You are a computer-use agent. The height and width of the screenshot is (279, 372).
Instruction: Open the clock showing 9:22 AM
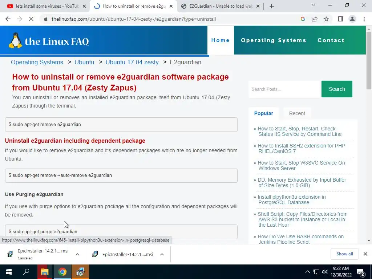[341, 272]
